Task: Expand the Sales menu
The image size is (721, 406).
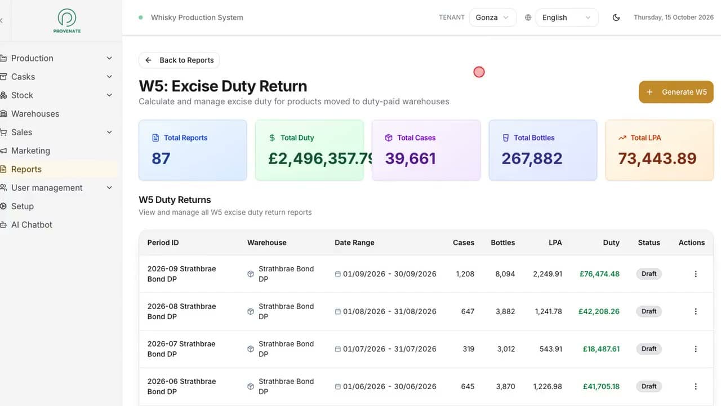Action: point(59,132)
